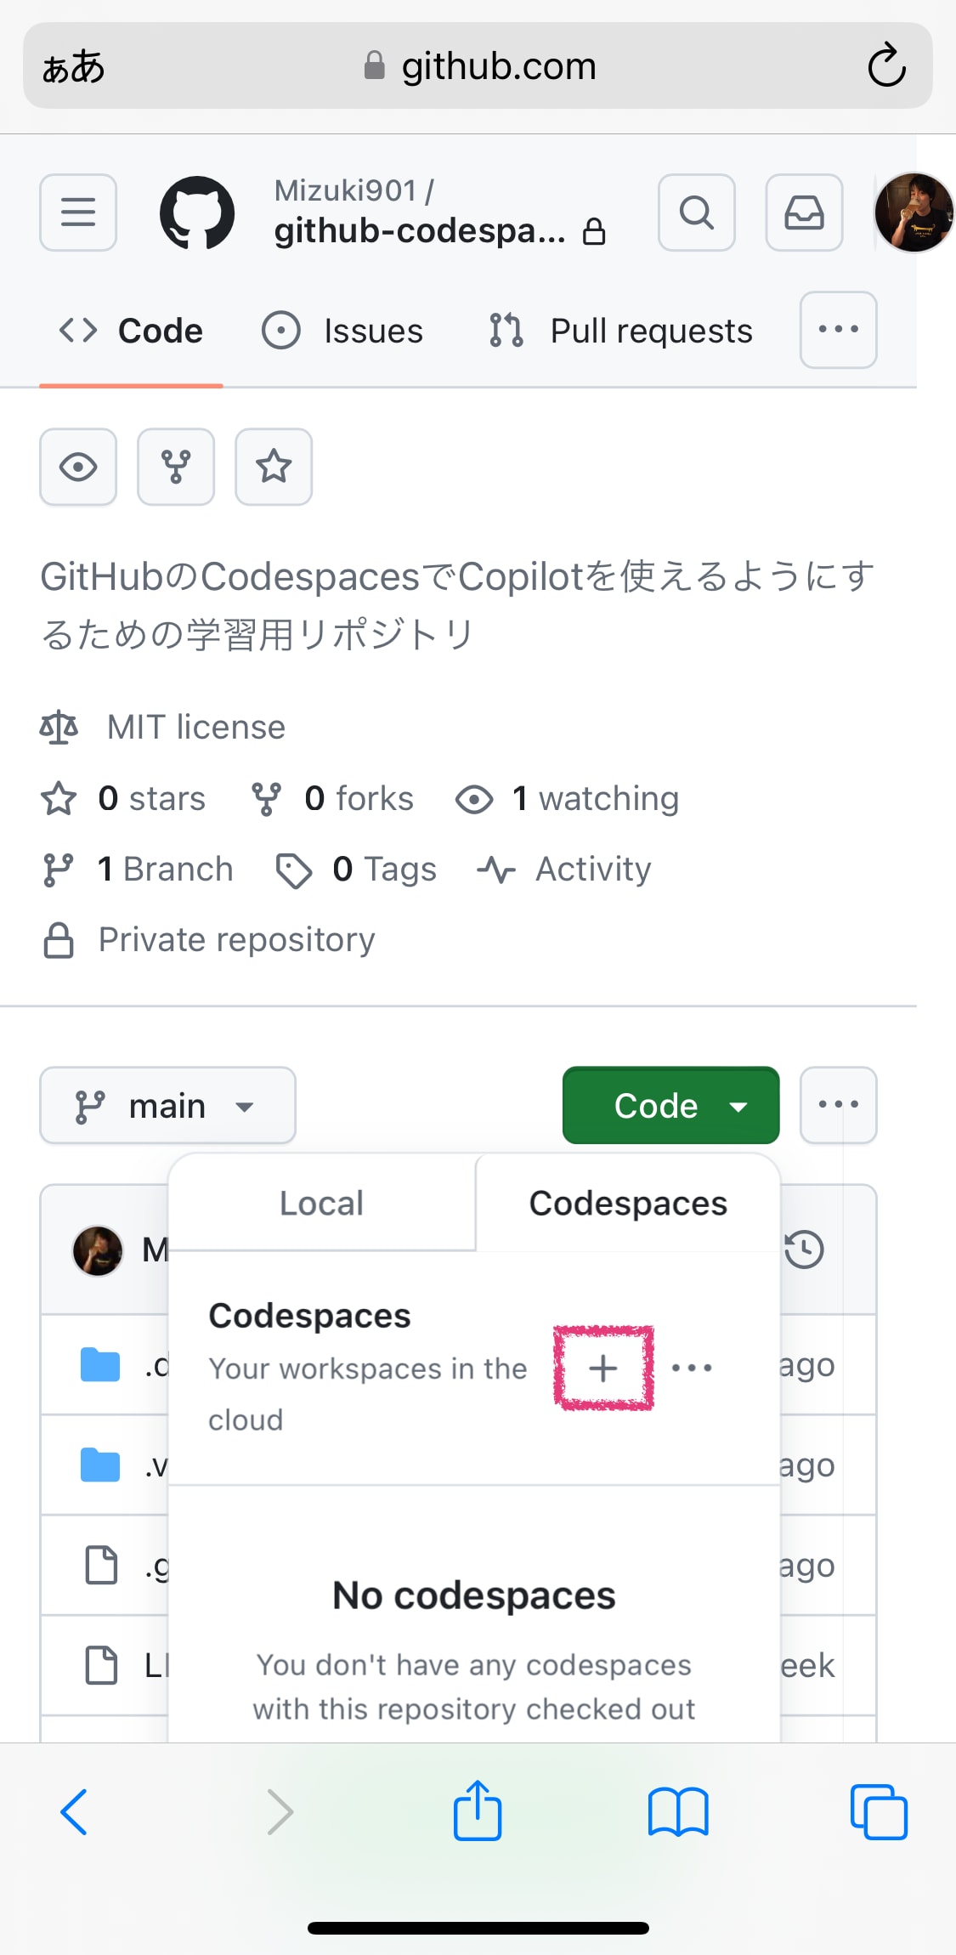The height and width of the screenshot is (1955, 956).
Task: Open the main branch dropdown
Action: 167,1106
